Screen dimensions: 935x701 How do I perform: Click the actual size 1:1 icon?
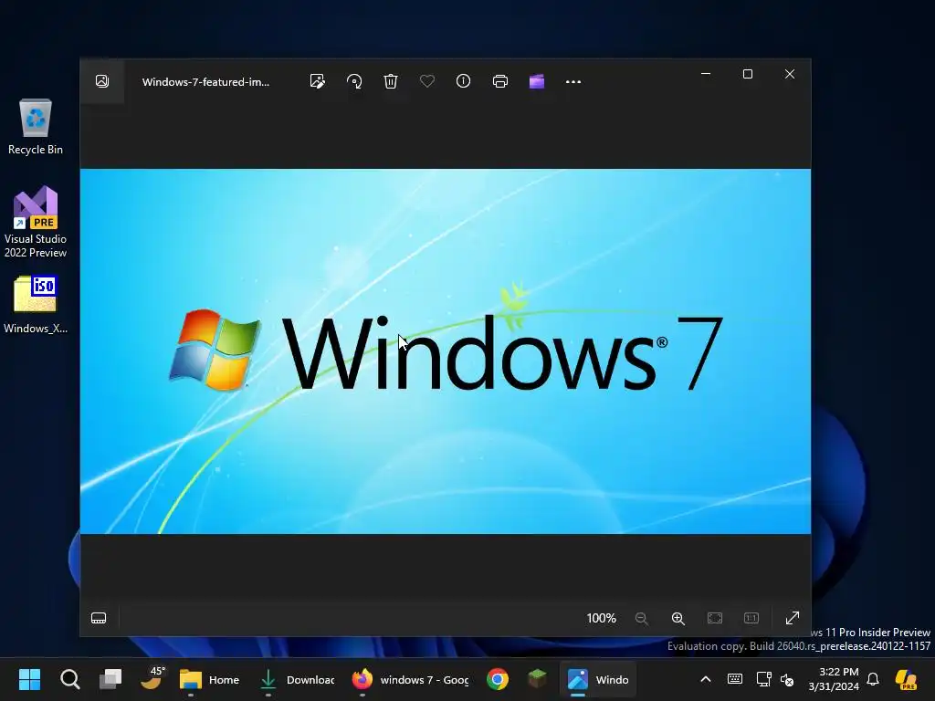(751, 618)
